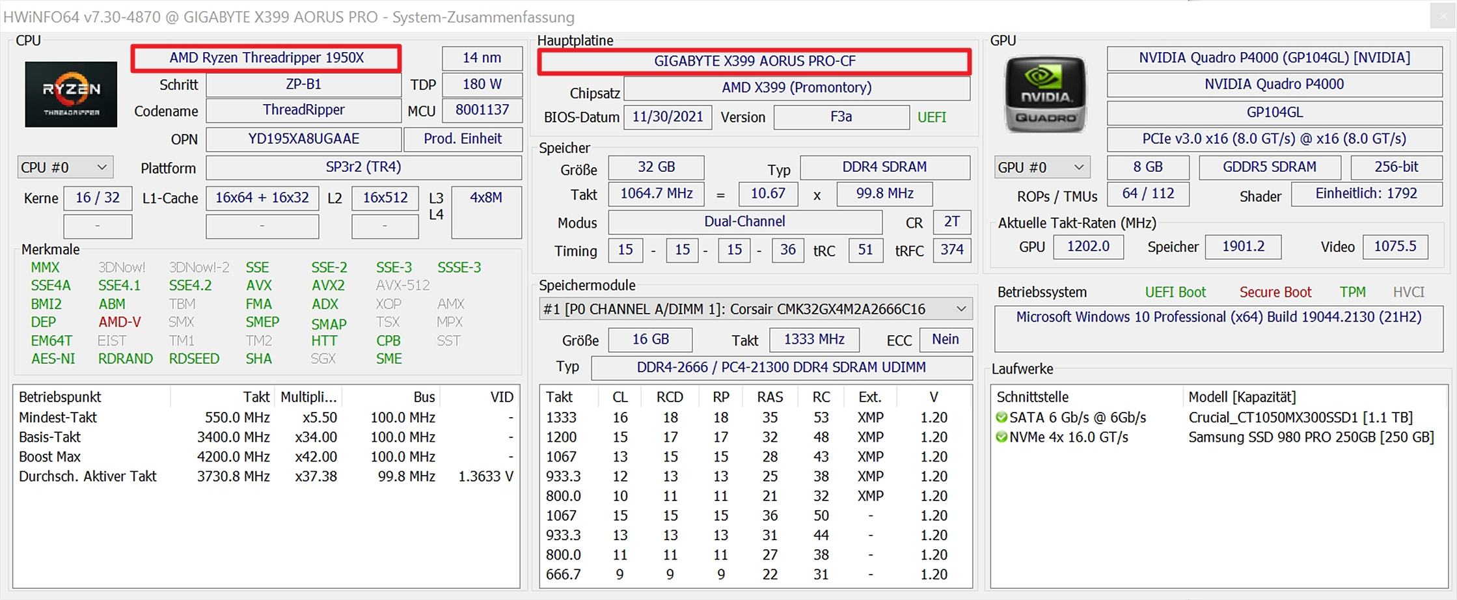Open the GPU #0 selector dropdown
Viewport: 1457px width, 600px height.
pos(1041,167)
